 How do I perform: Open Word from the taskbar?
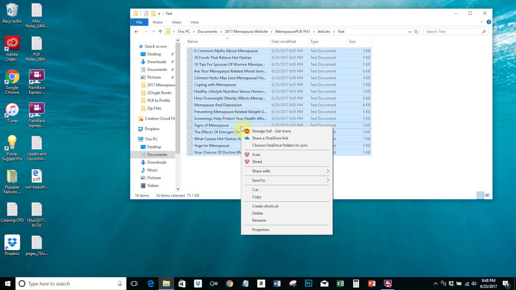(277, 284)
